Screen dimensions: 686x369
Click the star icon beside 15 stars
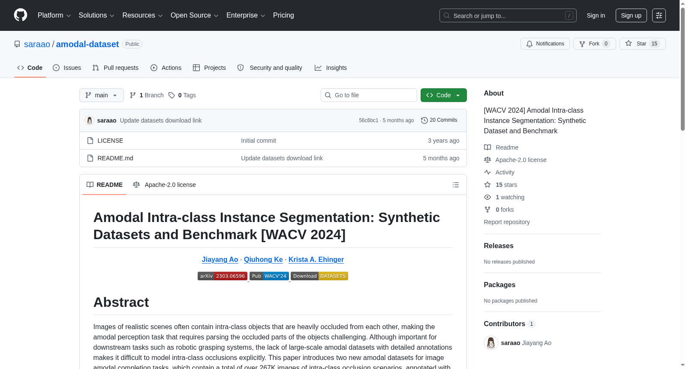click(487, 185)
